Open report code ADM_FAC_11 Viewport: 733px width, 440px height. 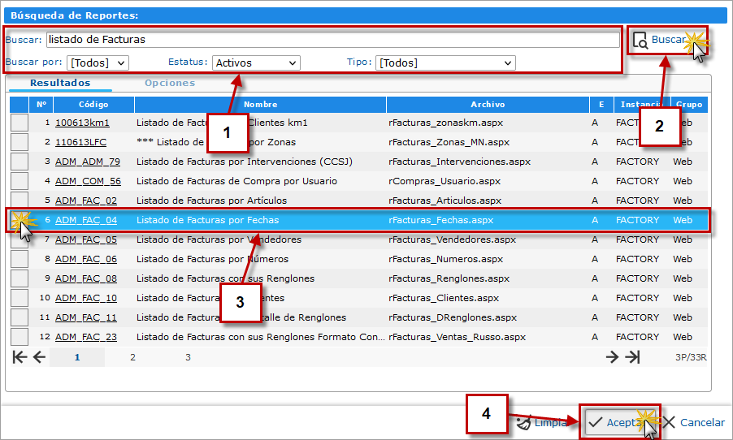point(86,317)
